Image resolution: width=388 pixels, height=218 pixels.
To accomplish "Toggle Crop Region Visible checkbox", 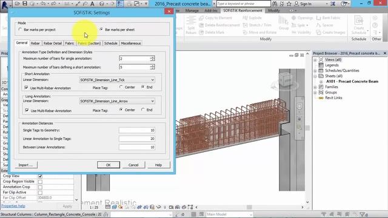I will click(40, 182).
